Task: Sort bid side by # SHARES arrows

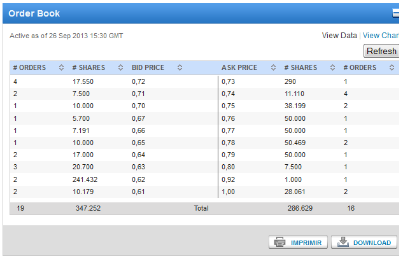Action: (x=120, y=67)
